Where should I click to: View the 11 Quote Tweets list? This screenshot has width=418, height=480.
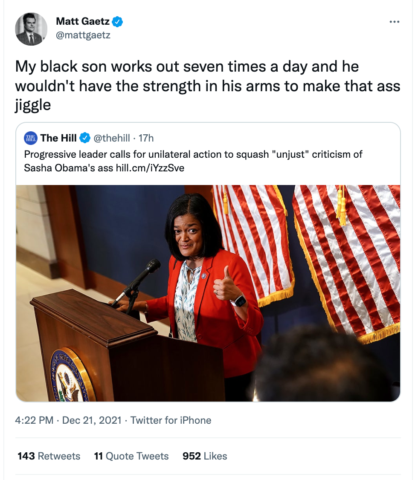131,456
